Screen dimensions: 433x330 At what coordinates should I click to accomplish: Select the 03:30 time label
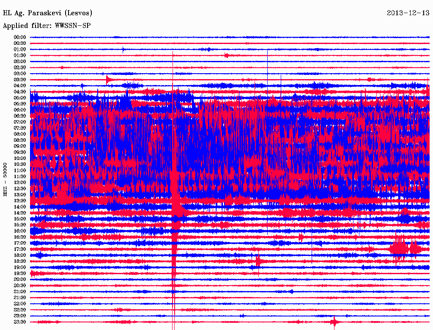tap(20, 80)
